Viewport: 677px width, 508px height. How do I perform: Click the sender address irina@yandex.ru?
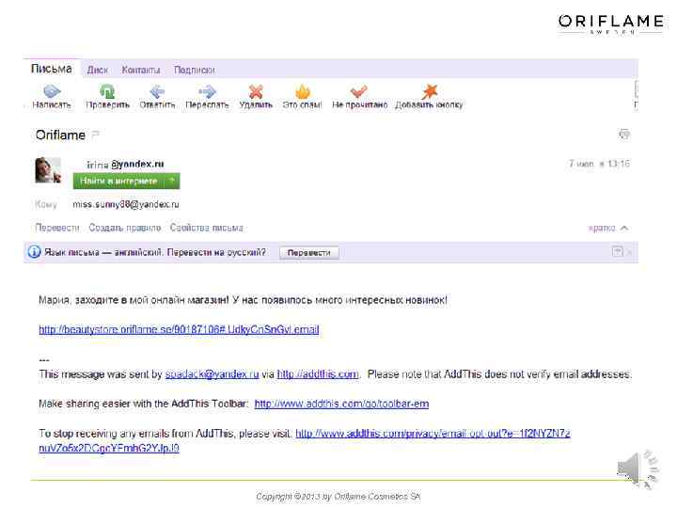pyautogui.click(x=125, y=164)
